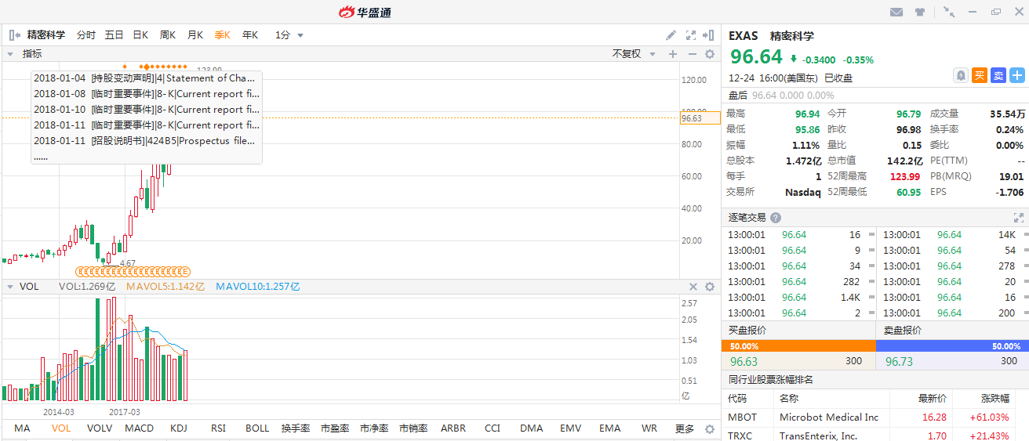Open indicator settings gear in 指标 bar
1029x441 pixels.
pyautogui.click(x=710, y=54)
